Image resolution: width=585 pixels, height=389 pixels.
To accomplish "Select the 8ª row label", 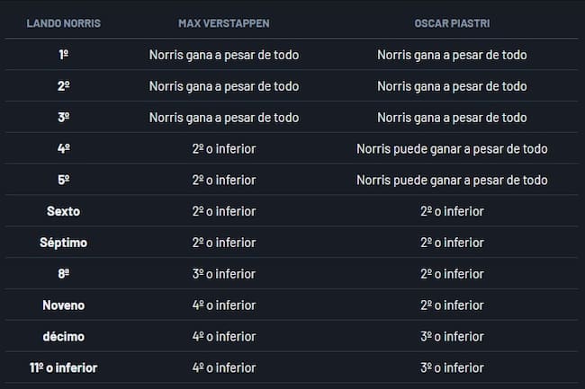I will tap(64, 274).
